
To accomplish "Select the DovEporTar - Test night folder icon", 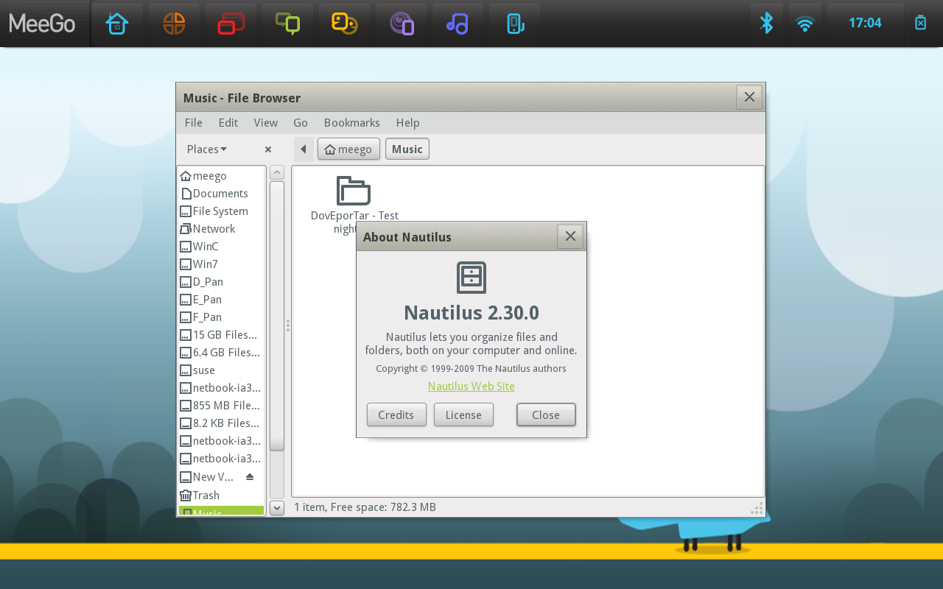I will (354, 191).
